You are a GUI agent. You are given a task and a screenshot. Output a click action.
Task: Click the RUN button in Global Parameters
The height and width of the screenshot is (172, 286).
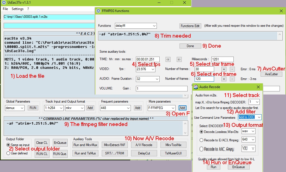(33, 108)
